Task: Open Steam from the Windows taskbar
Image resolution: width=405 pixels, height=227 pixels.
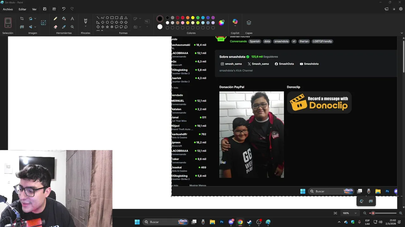Action: pyautogui.click(x=249, y=222)
